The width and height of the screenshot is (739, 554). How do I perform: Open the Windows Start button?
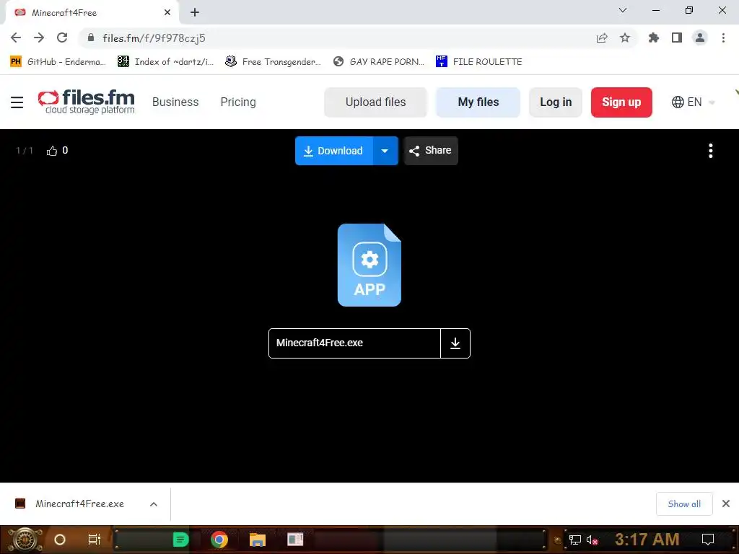25,540
